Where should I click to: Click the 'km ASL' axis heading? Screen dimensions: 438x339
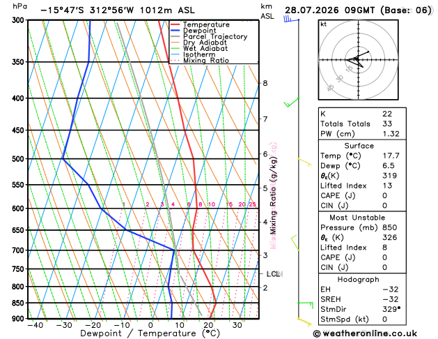click(x=267, y=11)
